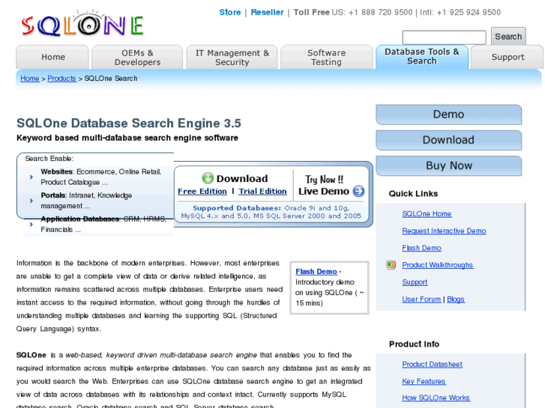This screenshot has width=545, height=408.
Task: Click the Products breadcrumb link
Action: [x=61, y=79]
